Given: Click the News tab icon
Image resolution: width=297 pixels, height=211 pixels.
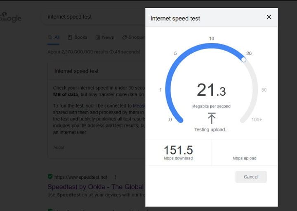Looking at the screenshot, I should click(x=98, y=37).
